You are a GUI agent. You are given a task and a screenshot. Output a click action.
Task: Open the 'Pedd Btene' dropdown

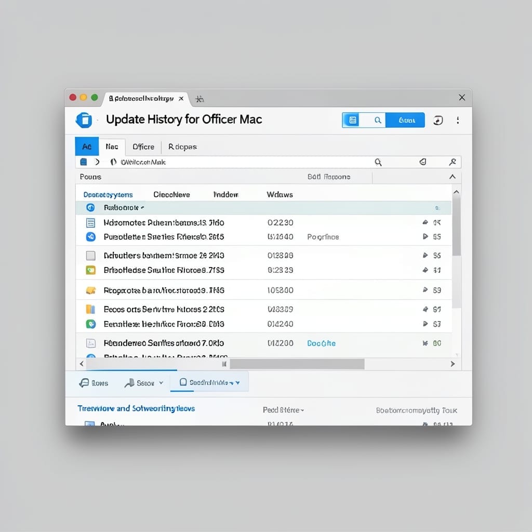(x=283, y=410)
